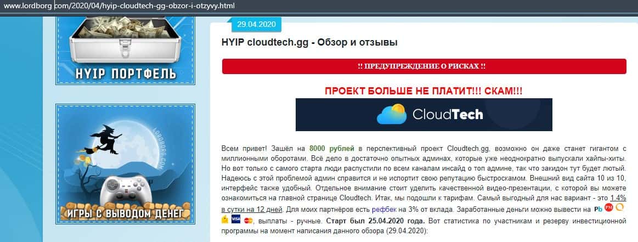Click the orange Qiwi payment icon

(620, 208)
